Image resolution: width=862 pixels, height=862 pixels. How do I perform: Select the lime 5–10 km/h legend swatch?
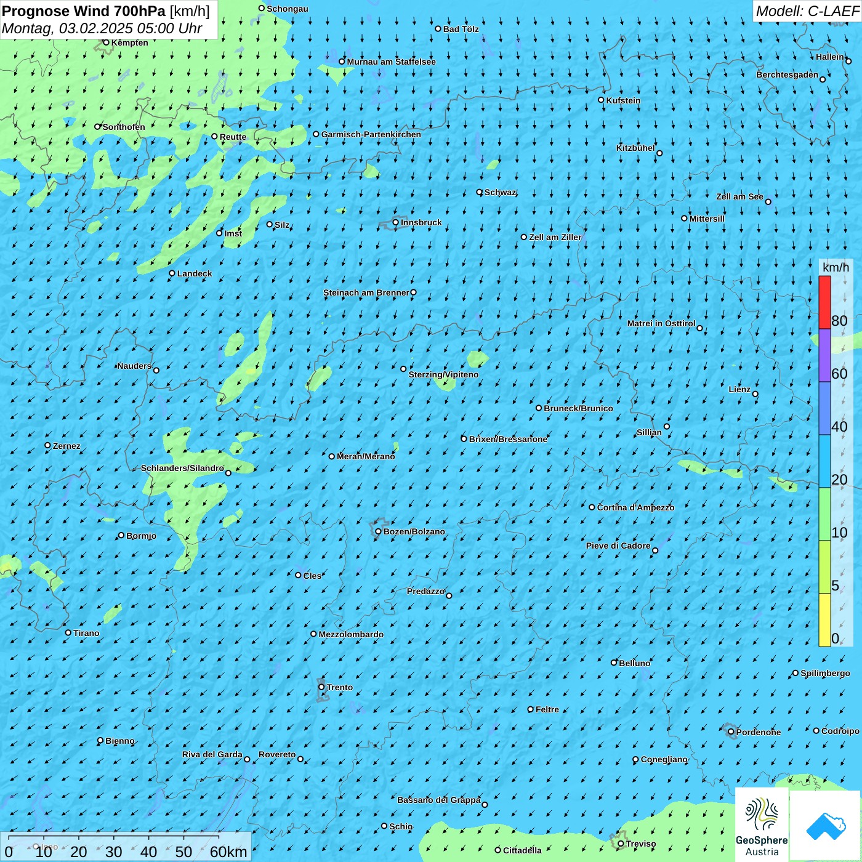[x=824, y=567]
